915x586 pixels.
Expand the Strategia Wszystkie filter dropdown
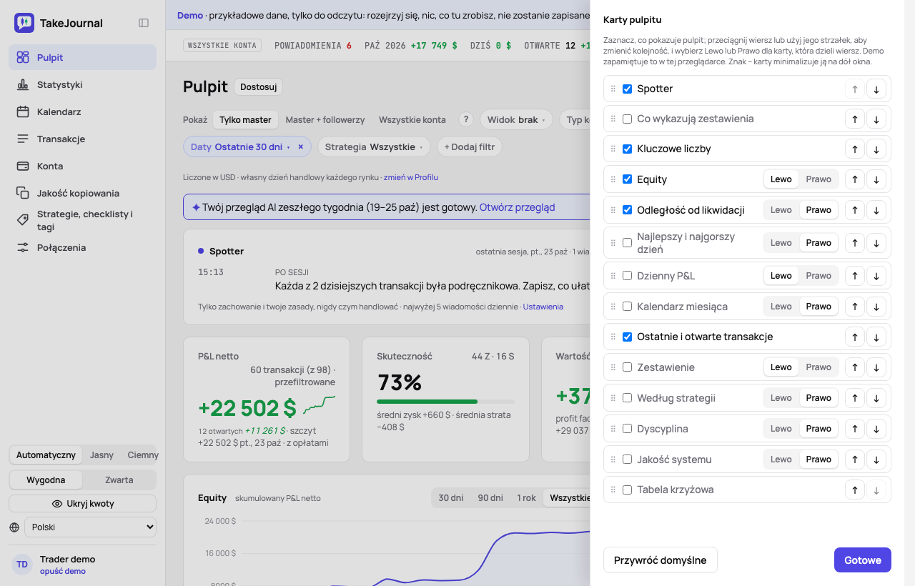tap(374, 146)
